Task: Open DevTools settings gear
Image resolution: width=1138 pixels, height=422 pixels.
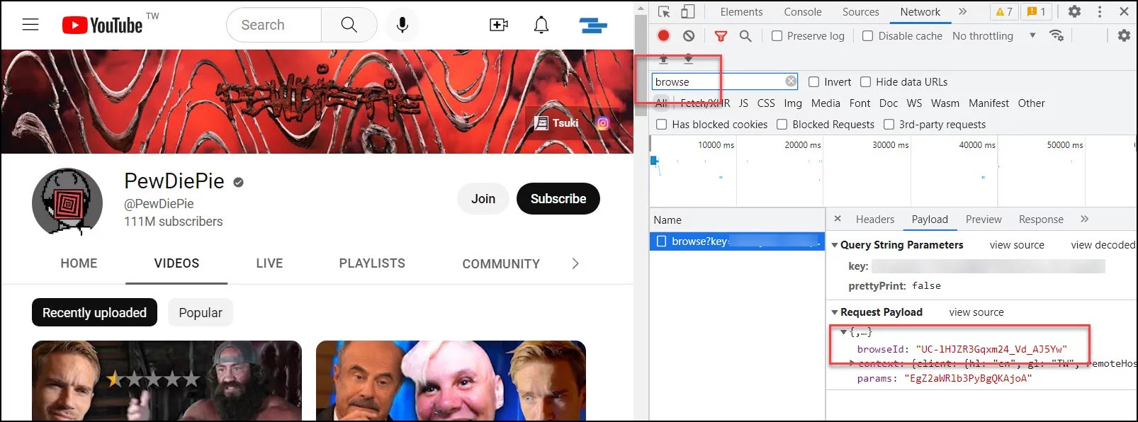Action: tap(1075, 11)
